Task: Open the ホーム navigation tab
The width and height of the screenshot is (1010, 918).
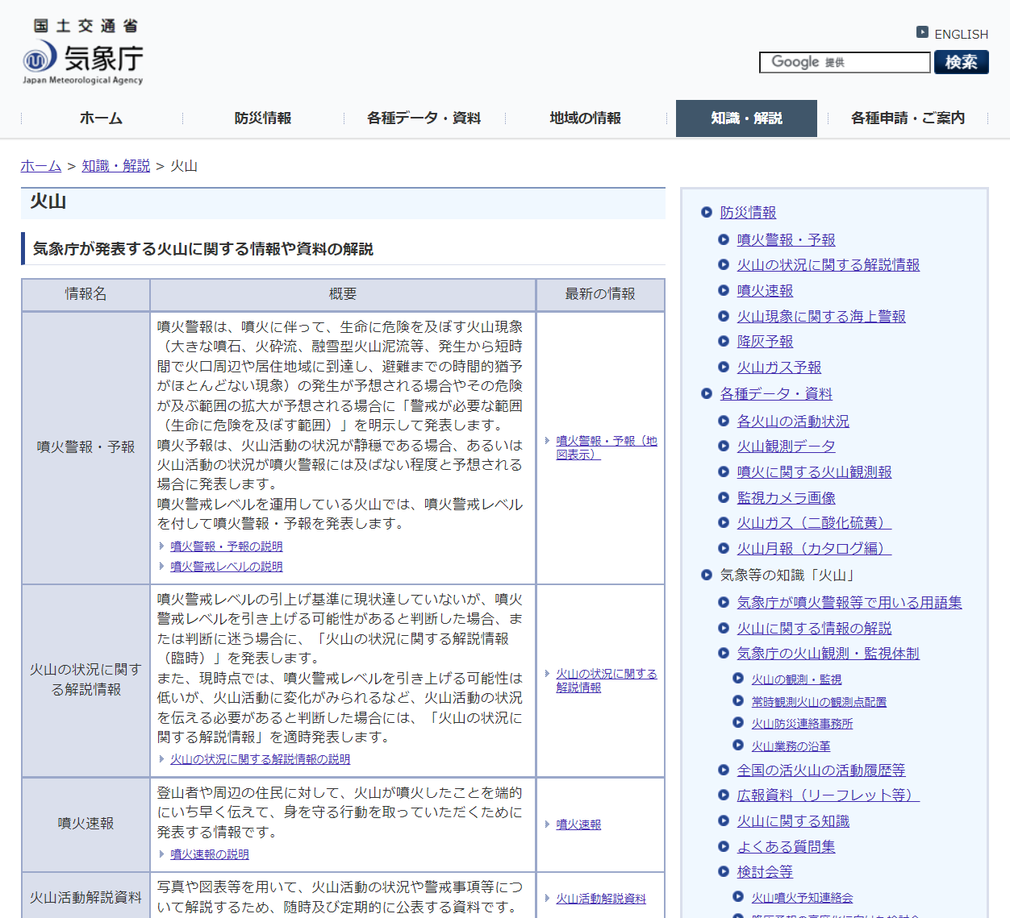Action: [102, 118]
